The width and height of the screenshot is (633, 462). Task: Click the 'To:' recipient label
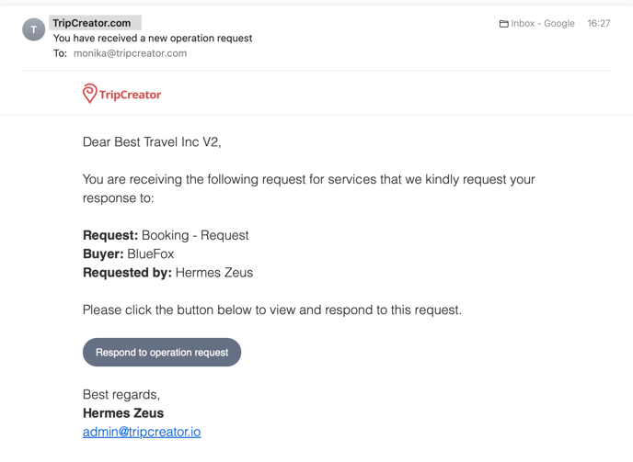coord(60,53)
